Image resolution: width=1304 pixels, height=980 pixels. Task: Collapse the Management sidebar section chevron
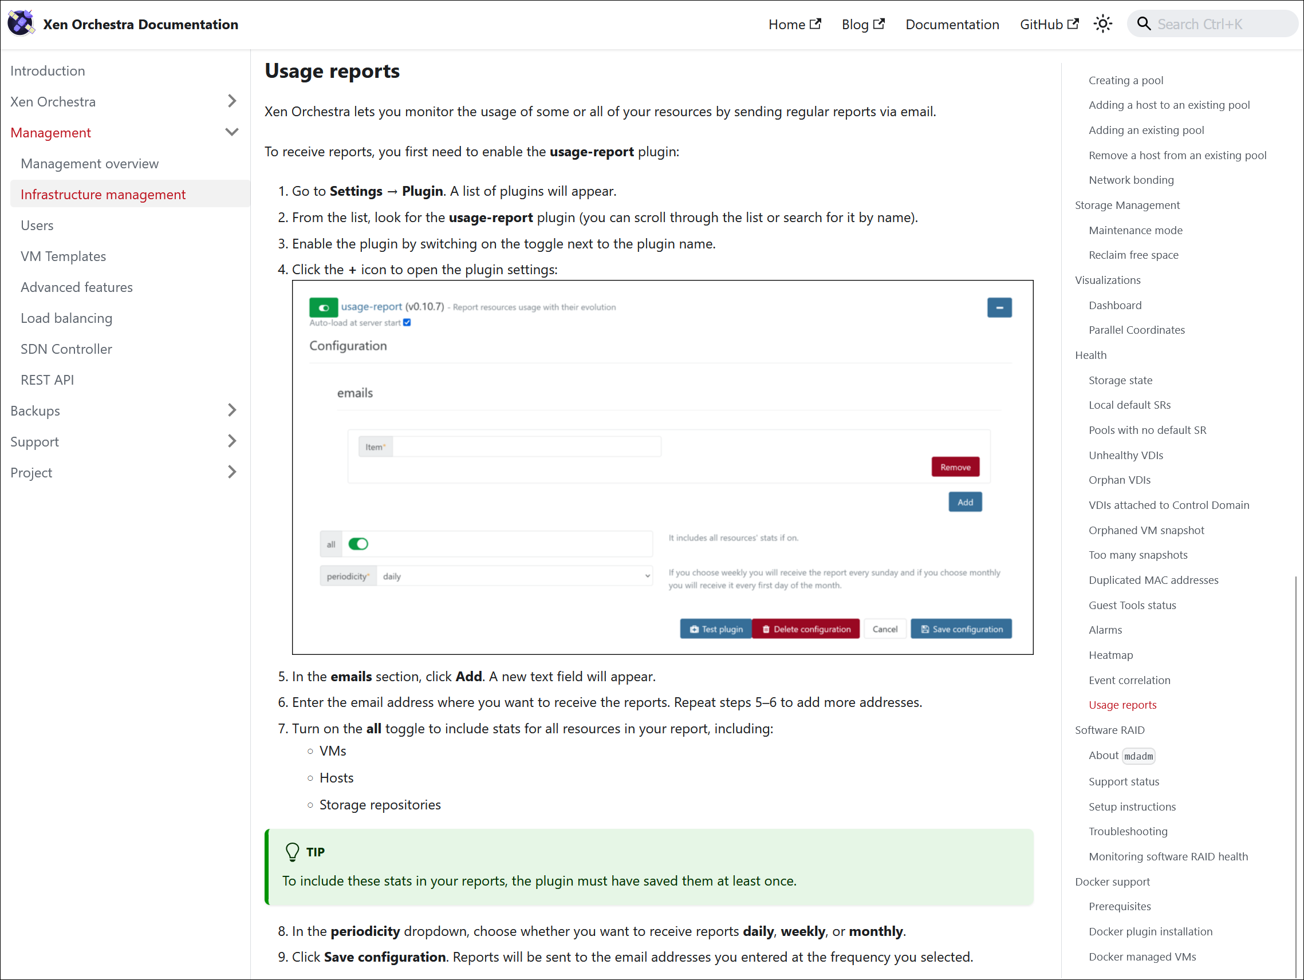click(x=232, y=132)
